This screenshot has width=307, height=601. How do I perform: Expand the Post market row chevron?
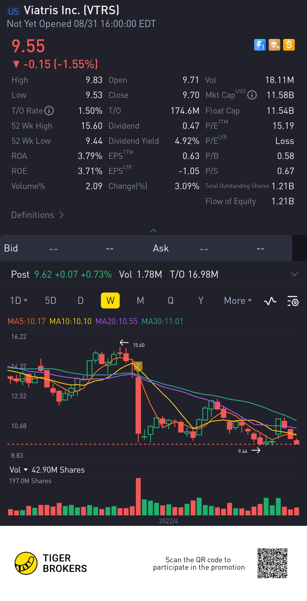click(x=294, y=274)
